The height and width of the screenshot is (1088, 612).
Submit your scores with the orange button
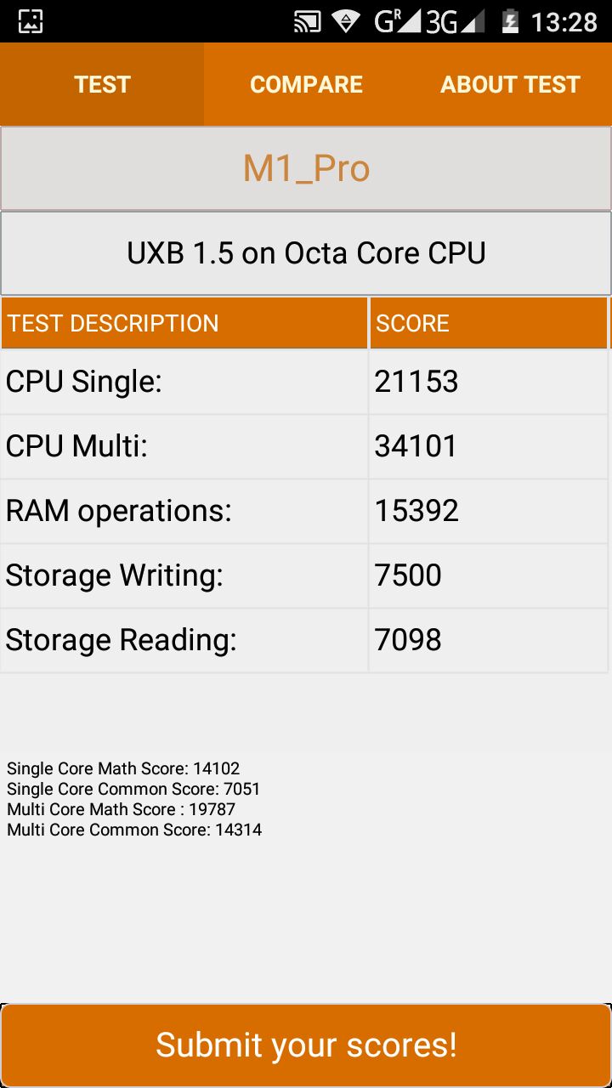tap(306, 1045)
